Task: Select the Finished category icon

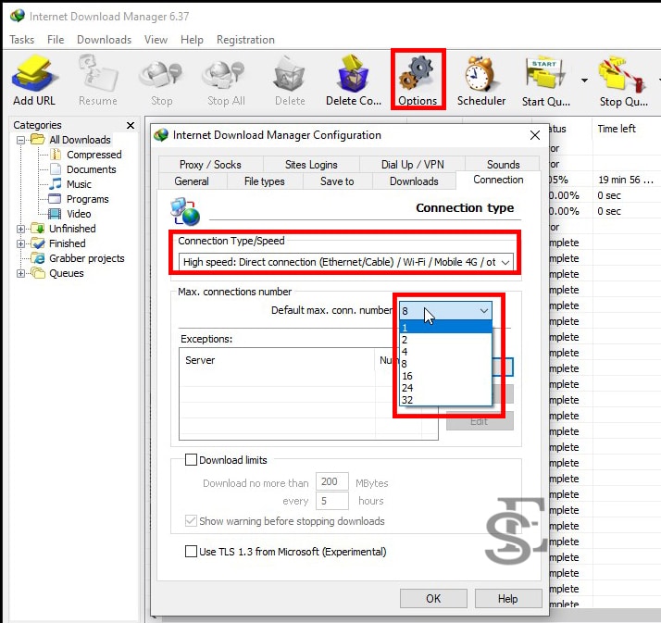Action: [x=38, y=243]
